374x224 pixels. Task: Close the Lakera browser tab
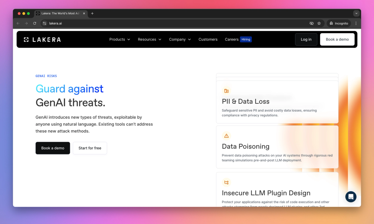pyautogui.click(x=84, y=13)
